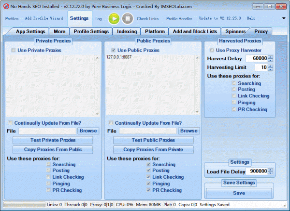This screenshot has height=211, width=290.
Task: Uncheck PR Checking under Public Proxies
Action: (x=148, y=190)
